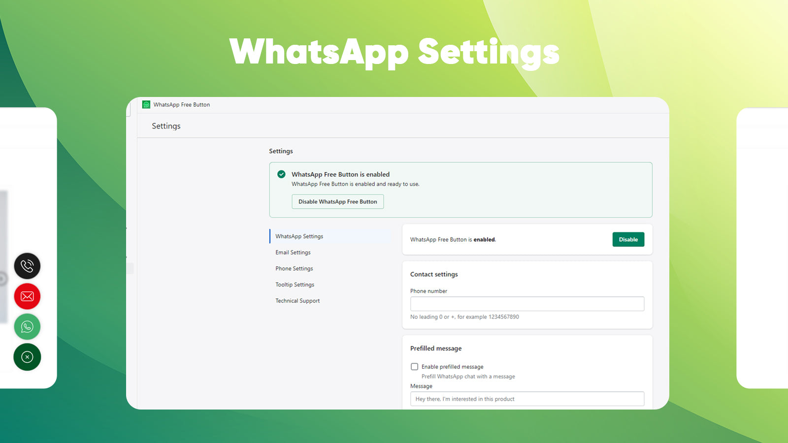Switch to Phone Settings
Image resolution: width=788 pixels, height=443 pixels.
pos(294,268)
